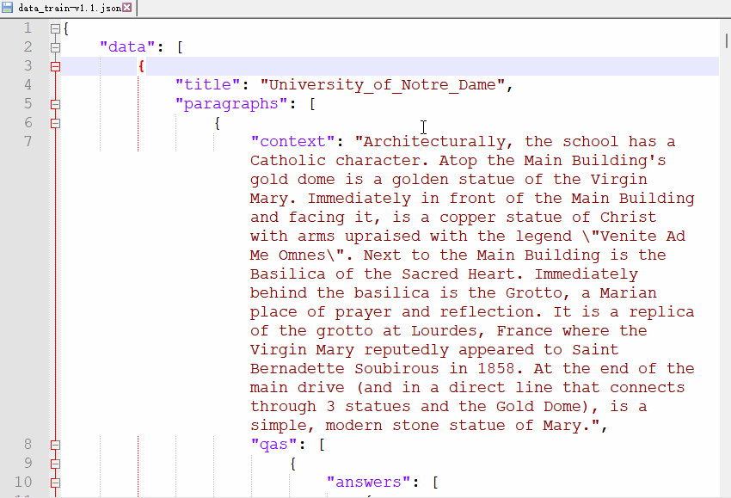Collapse the "answers" fold at line 10

pyautogui.click(x=56, y=483)
